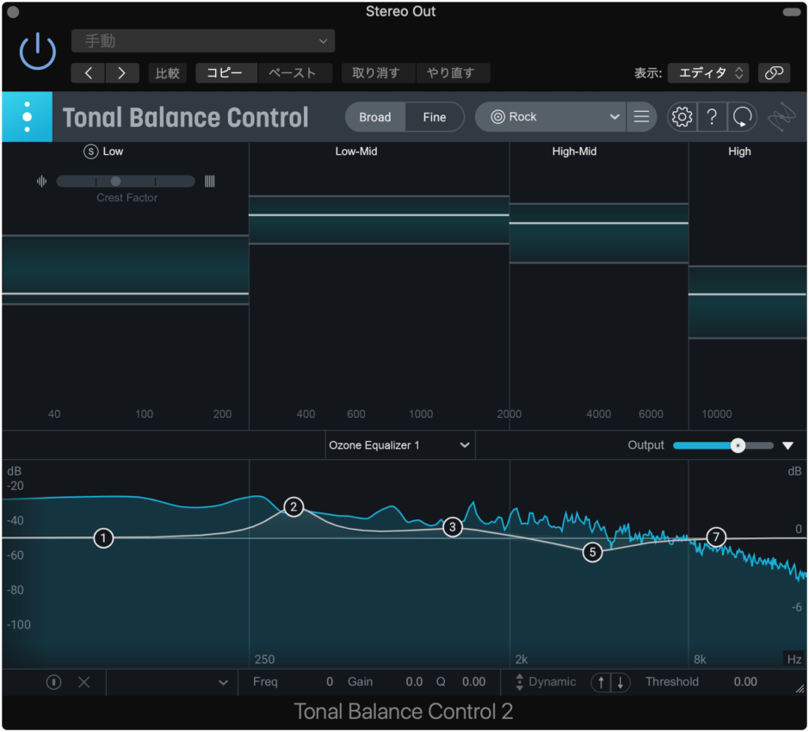This screenshot has height=732, width=809.
Task: Solo the Low band with the S toggle
Action: (x=93, y=151)
